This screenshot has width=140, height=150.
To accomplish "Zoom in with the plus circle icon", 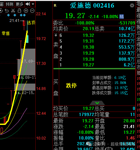I will click(26, 11).
